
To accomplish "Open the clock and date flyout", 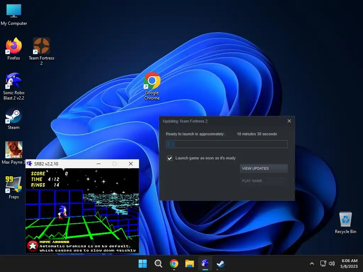I will [349, 263].
